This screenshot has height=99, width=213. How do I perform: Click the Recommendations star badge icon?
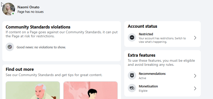click(132, 76)
